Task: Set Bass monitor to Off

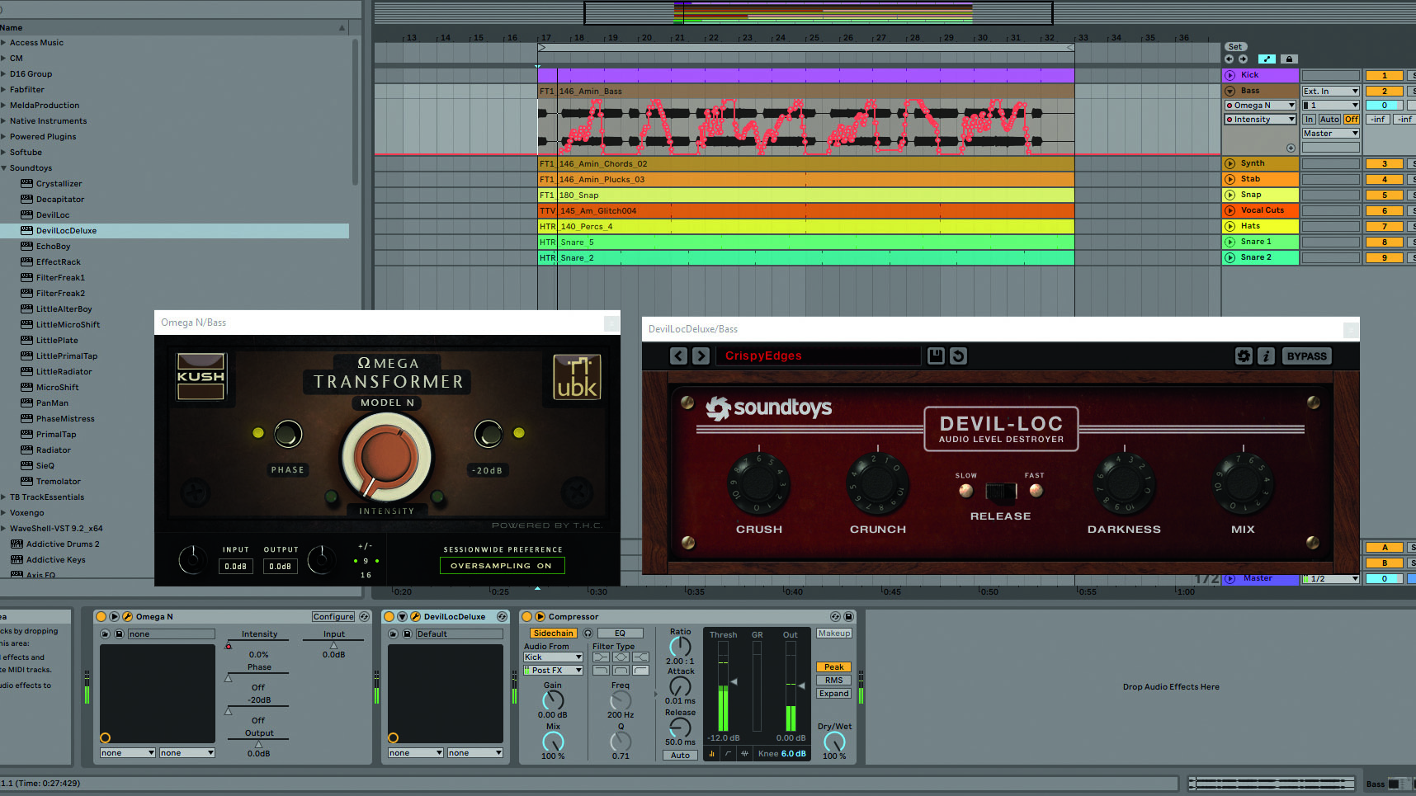Action: [x=1351, y=120]
